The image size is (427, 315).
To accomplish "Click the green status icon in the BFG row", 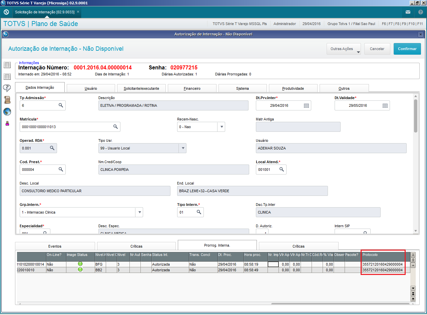I will click(80, 264).
